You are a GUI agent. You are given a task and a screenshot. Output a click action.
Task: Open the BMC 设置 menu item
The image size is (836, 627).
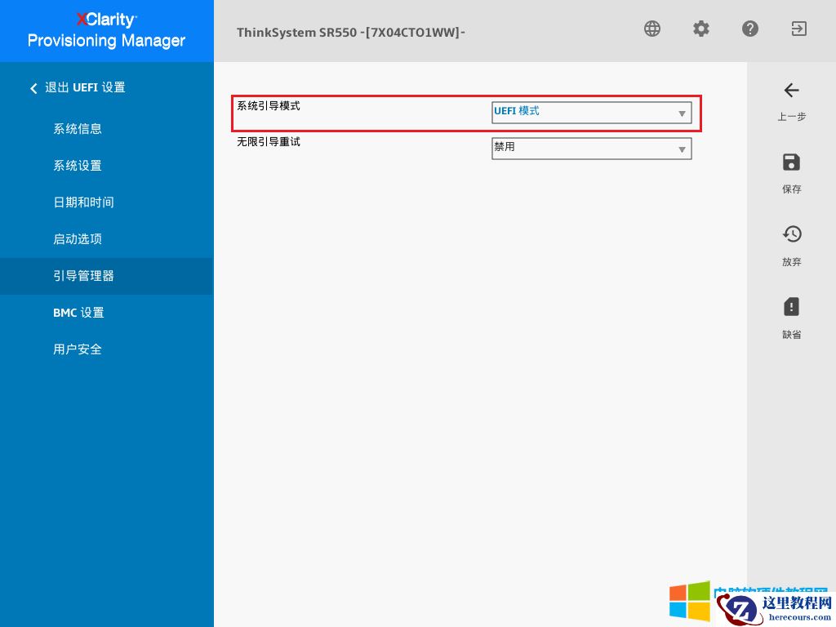(78, 313)
